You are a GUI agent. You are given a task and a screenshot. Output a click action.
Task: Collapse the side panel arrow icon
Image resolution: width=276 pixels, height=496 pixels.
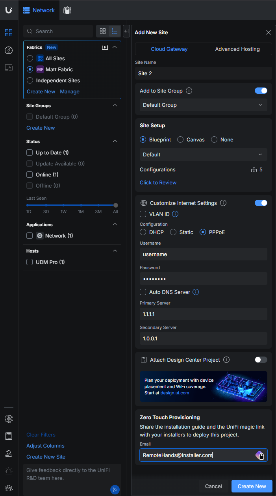click(126, 31)
